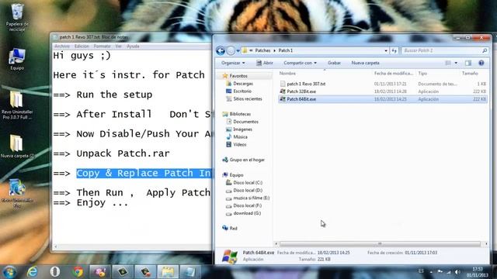This screenshot has width=497, height=279.
Task: Open the Archivo menu in Notepad
Action: 62,46
